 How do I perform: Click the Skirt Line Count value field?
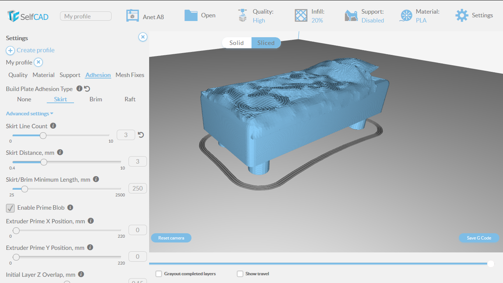tap(126, 135)
